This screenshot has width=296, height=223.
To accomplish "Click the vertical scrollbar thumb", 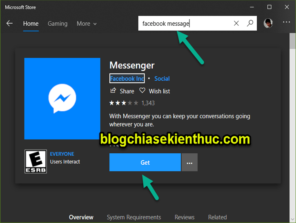I will click(292, 41).
